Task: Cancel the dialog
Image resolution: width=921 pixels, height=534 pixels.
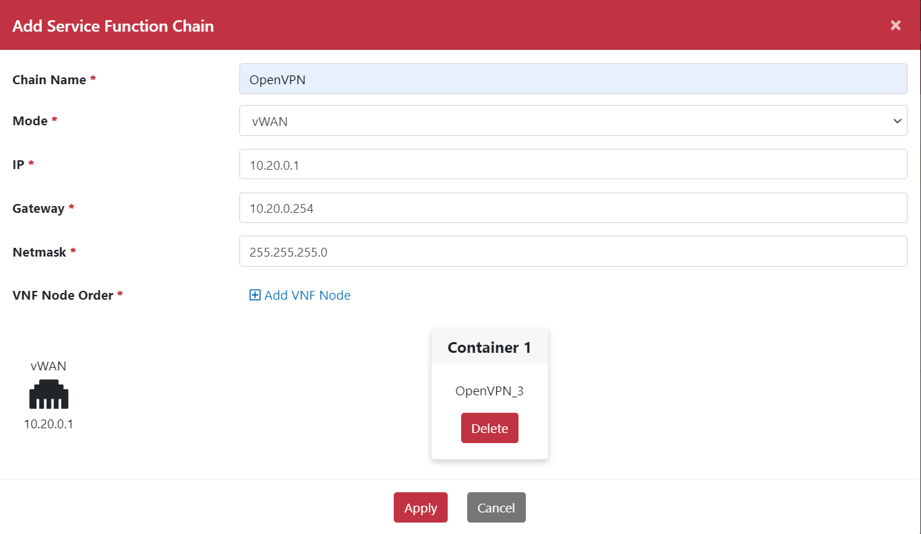Action: [496, 508]
